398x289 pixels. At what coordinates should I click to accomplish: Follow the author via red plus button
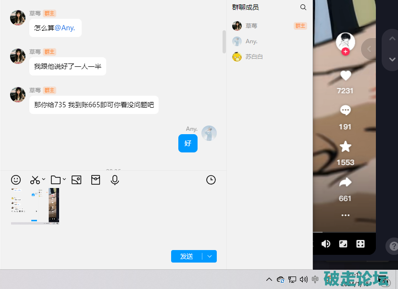pyautogui.click(x=345, y=51)
